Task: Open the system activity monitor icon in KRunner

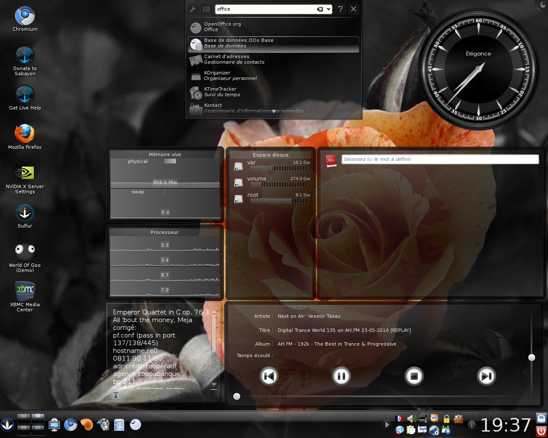Action: [206, 9]
